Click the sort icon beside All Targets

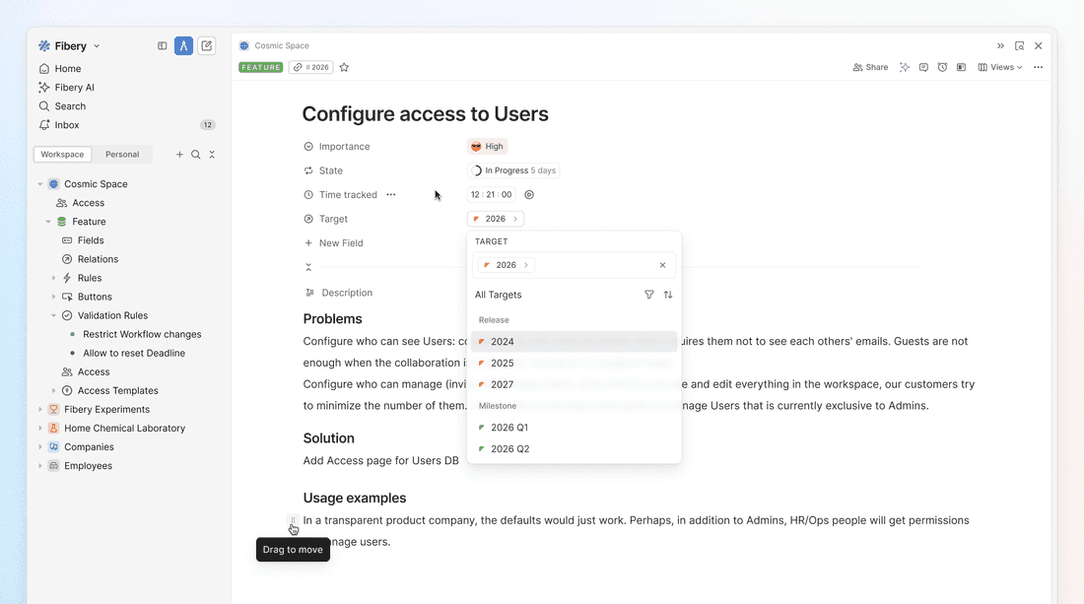[668, 295]
